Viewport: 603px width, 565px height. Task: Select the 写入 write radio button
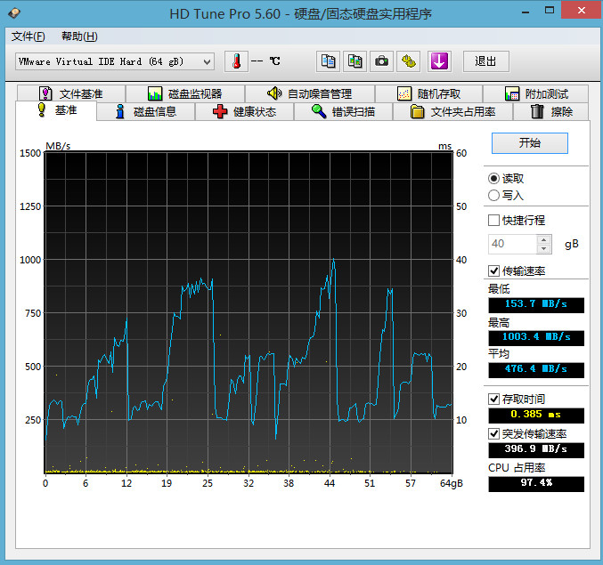click(x=493, y=196)
